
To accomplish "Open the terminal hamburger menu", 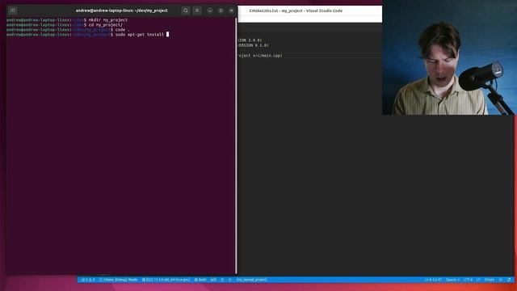I will click(x=197, y=11).
